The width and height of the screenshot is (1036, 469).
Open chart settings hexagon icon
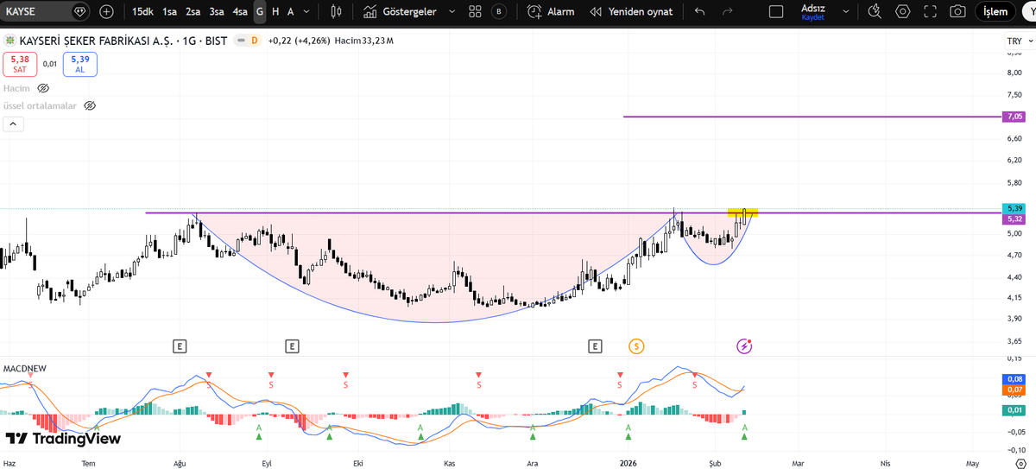click(x=903, y=12)
